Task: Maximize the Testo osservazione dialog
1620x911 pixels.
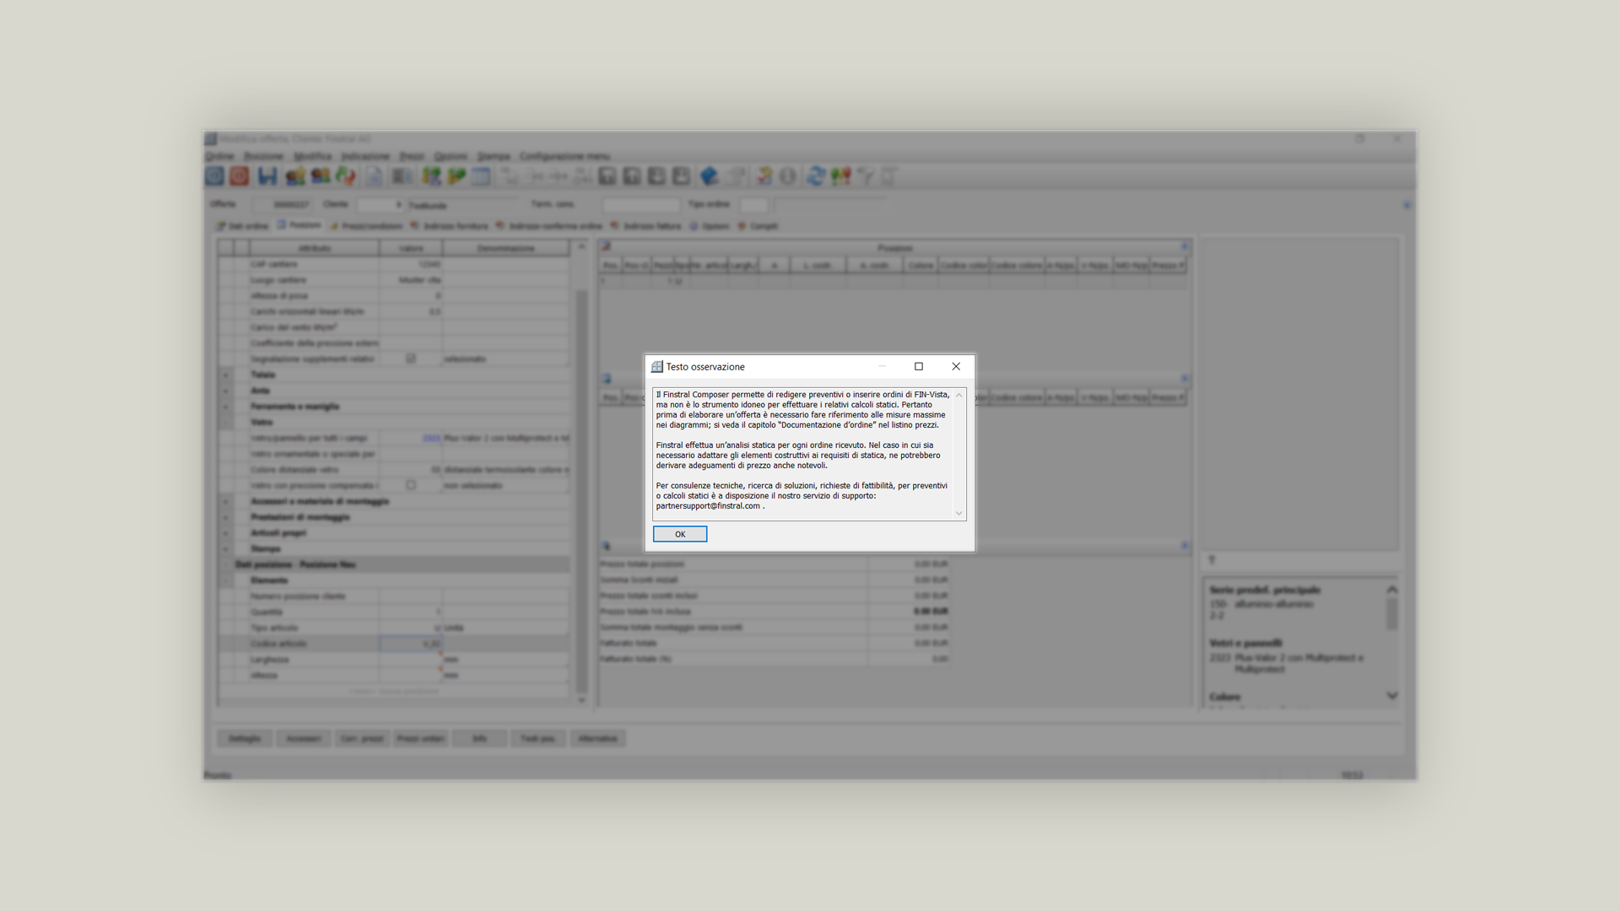Action: click(x=919, y=366)
